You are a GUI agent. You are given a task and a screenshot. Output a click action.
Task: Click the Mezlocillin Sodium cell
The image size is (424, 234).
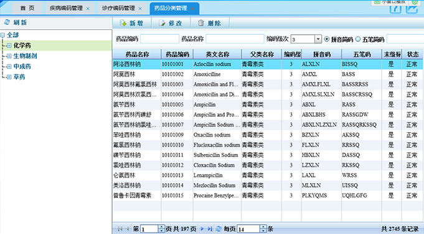point(217,186)
